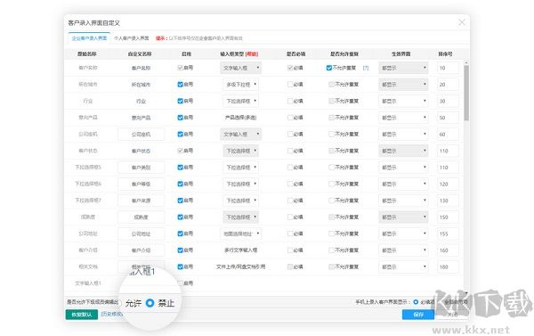Image resolution: width=534 pixels, height=336 pixels.
Task: Uncheck 不允许重复 for the 客户名称 row
Action: (329, 68)
